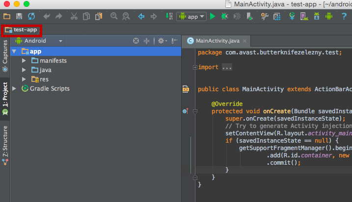Navigate back with blue left arrow
The width and height of the screenshot is (352, 202).
(x=141, y=16)
